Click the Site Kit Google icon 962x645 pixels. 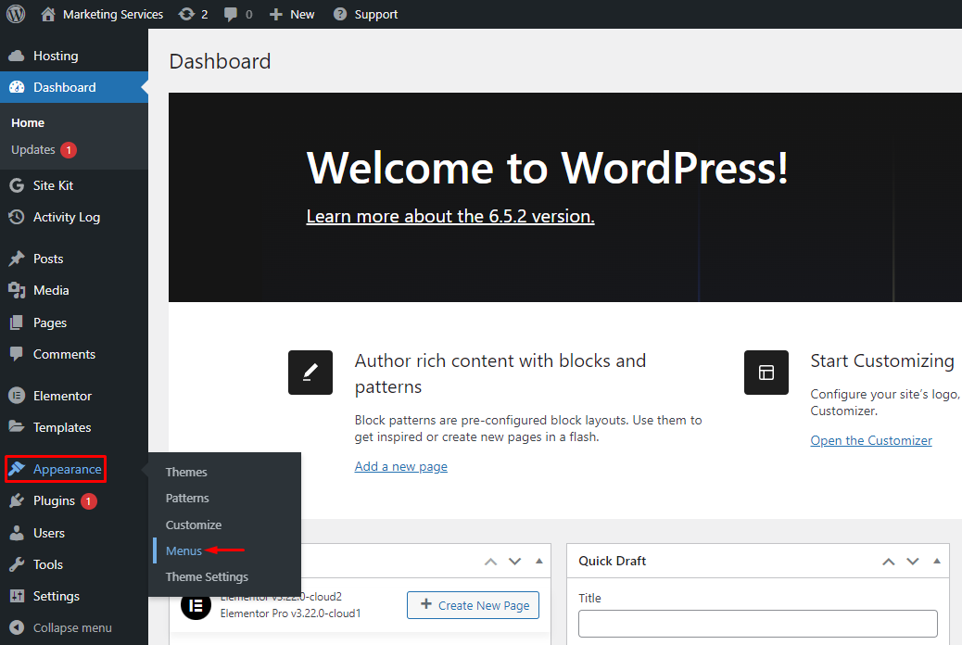coord(17,185)
